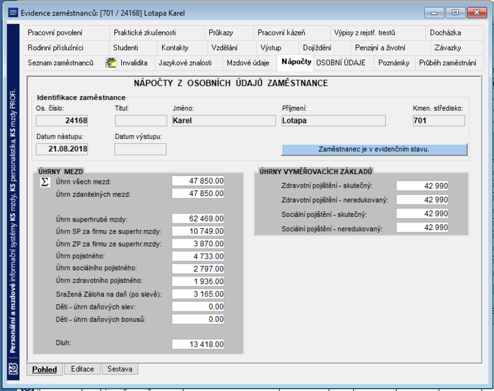The image size is (494, 391).
Task: Click the empty Datum výstupu field
Action: (140, 149)
